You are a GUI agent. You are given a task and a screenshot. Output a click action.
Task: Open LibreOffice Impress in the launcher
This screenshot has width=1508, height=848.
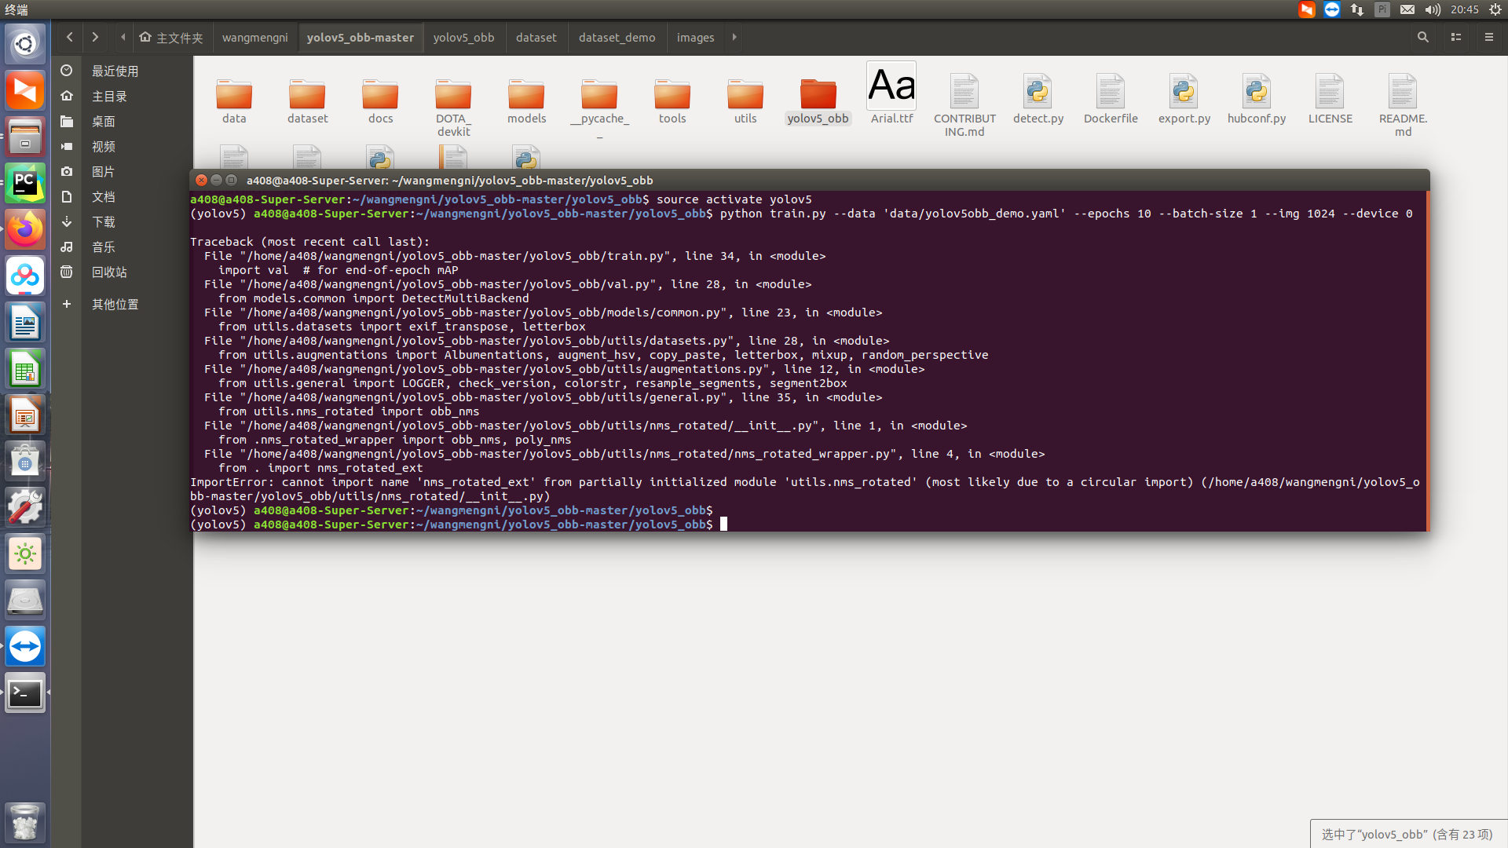pyautogui.click(x=25, y=415)
